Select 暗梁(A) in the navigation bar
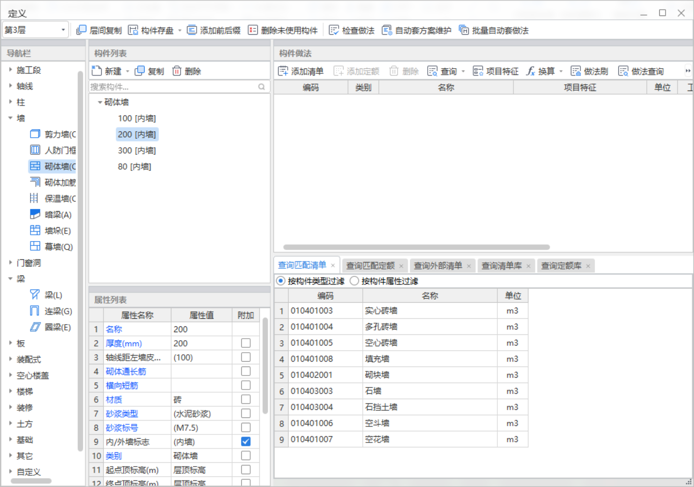Screen dimensions: 694x487 click(51, 215)
